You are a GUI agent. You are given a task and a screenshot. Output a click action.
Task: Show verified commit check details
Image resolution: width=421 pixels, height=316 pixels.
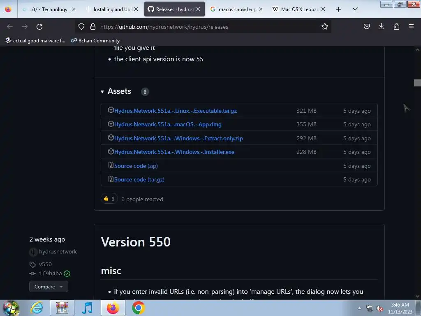(x=67, y=274)
